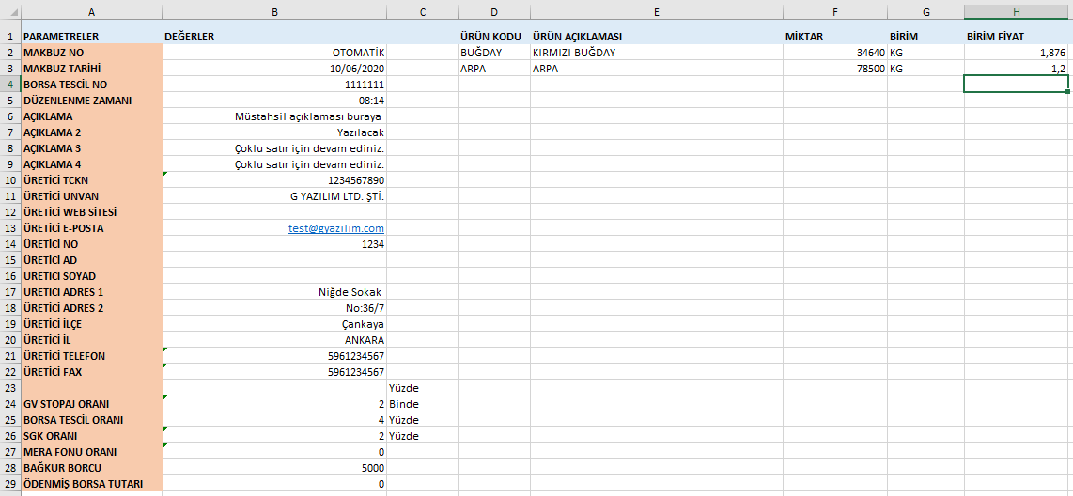Select the MİKTAR header cell

(x=834, y=37)
